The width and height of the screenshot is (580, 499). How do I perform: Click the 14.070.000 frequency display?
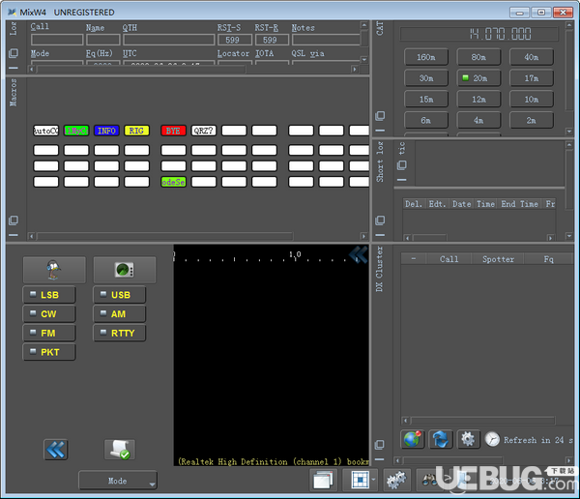pyautogui.click(x=478, y=34)
